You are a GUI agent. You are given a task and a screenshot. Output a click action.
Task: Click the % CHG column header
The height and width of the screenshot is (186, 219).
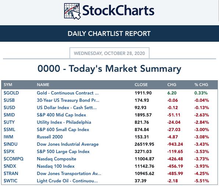[x=201, y=85]
